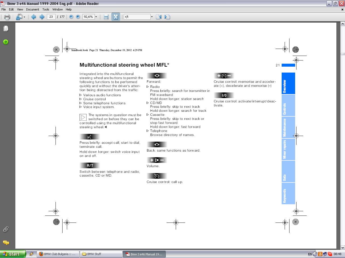Click the Maintenance tab on the page
The height and width of the screenshot is (258, 345).
point(288,127)
